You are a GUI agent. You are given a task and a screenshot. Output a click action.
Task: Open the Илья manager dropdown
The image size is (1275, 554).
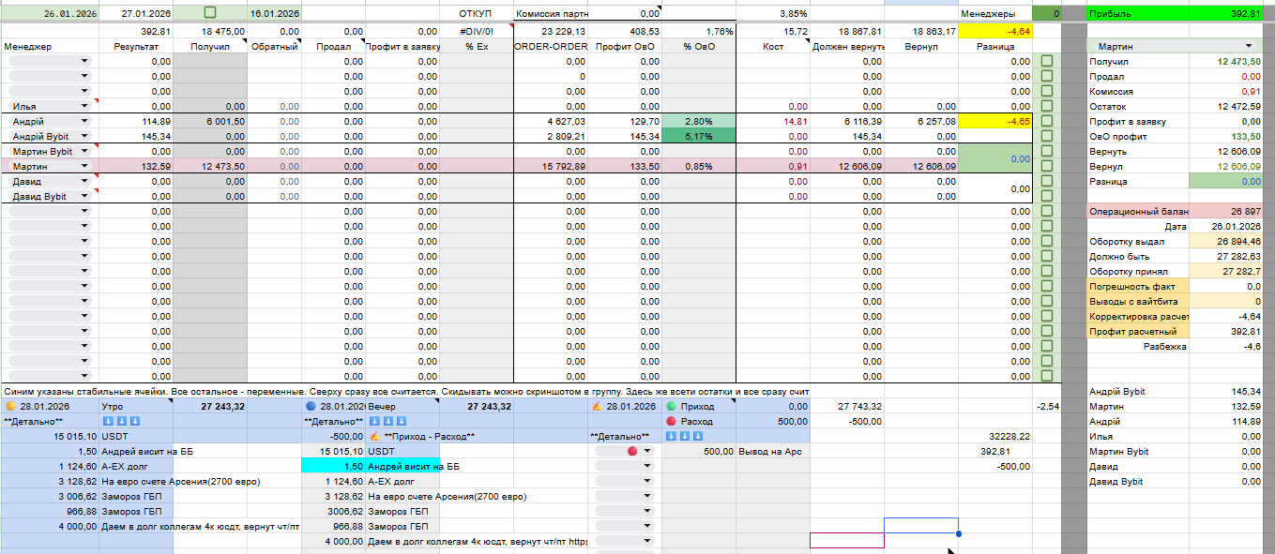pyautogui.click(x=84, y=107)
